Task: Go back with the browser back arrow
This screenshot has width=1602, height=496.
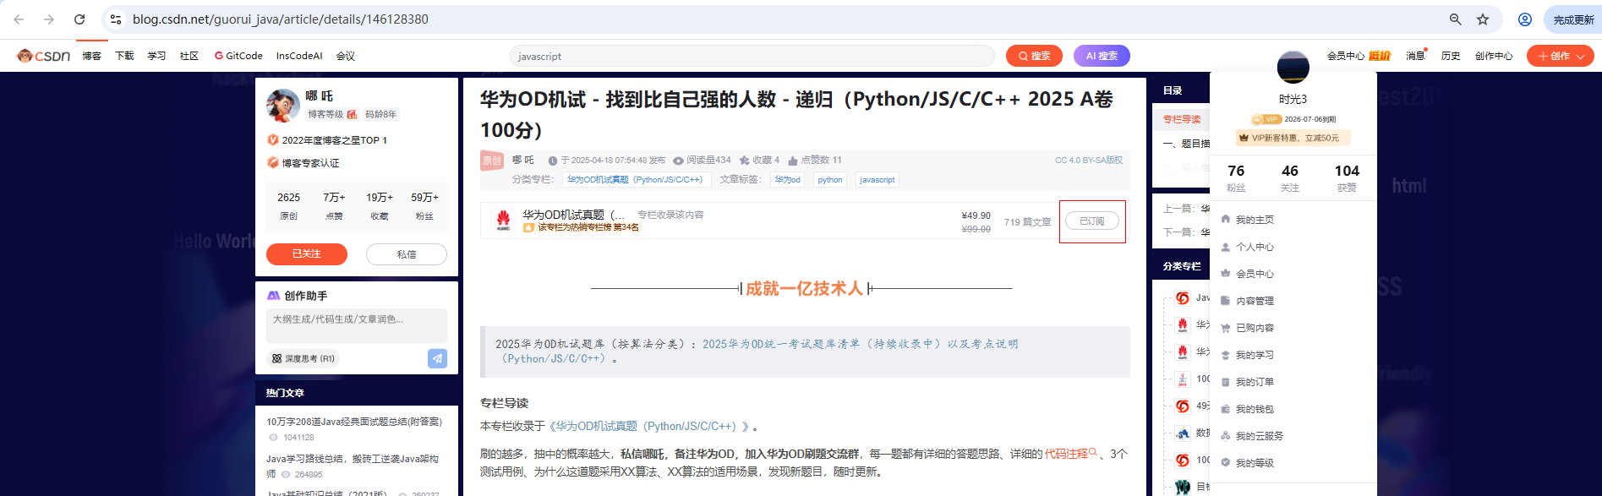Action: coord(19,19)
